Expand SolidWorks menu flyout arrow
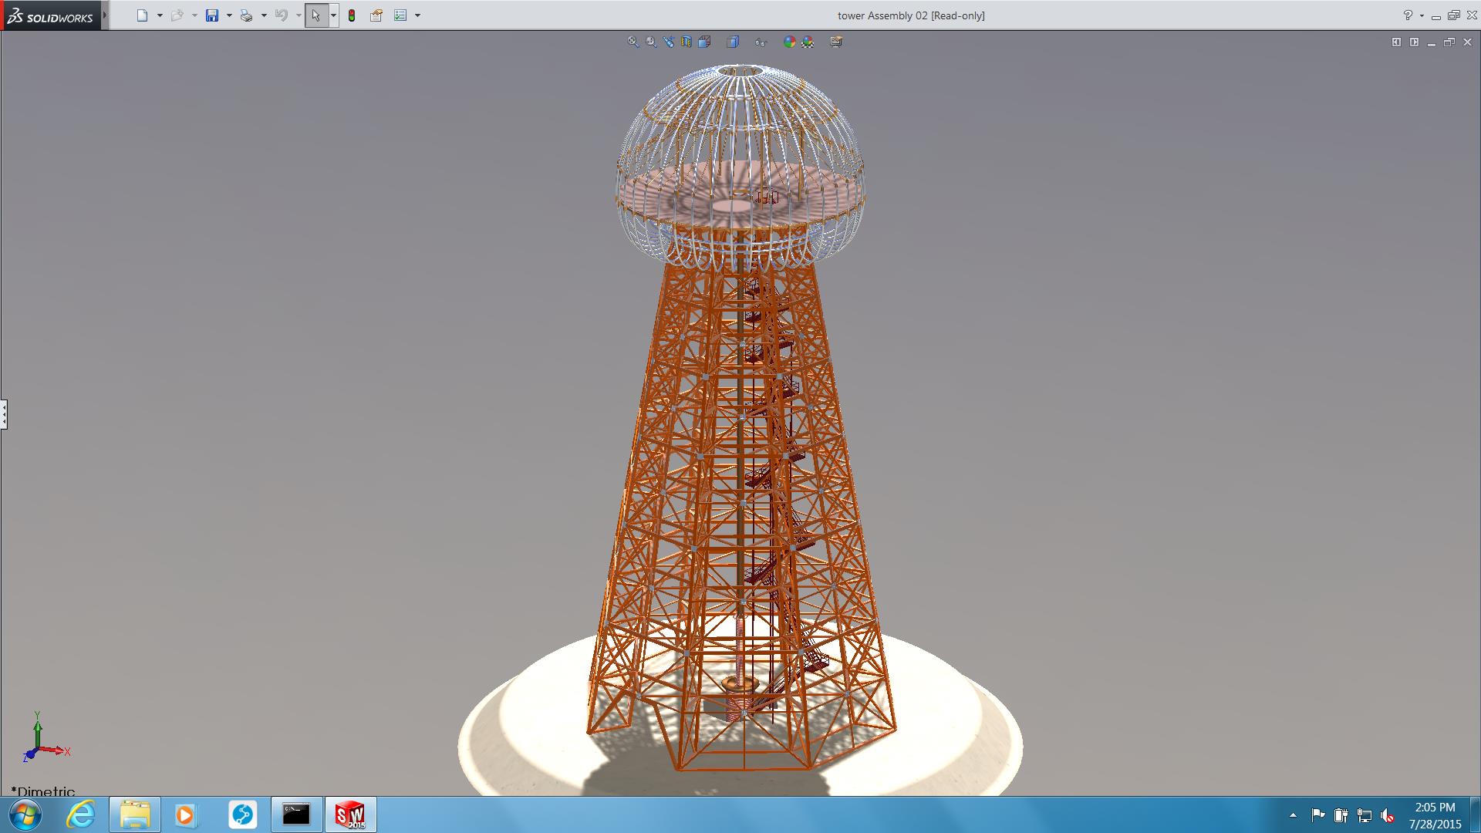Image resolution: width=1481 pixels, height=833 pixels. 105,15
